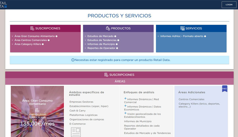Click Estudios de Mercado y de Tendencias
This screenshot has height=137, width=238.
click(x=147, y=133)
